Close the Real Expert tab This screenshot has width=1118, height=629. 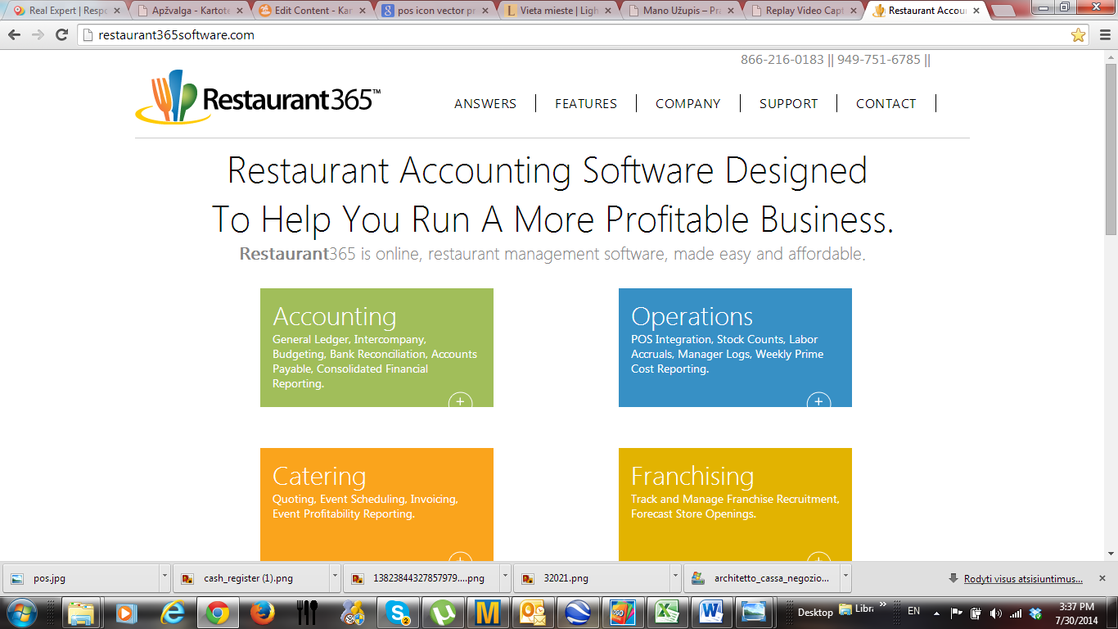(117, 11)
